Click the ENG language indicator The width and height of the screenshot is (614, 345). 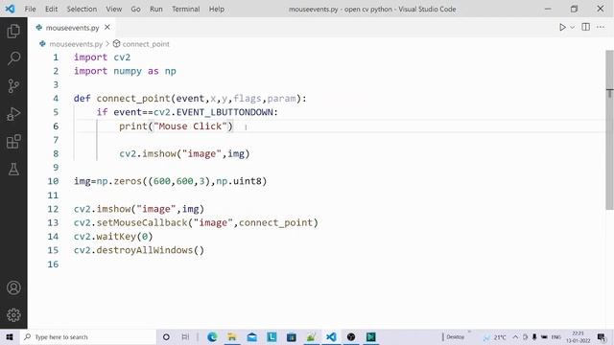[556, 336]
